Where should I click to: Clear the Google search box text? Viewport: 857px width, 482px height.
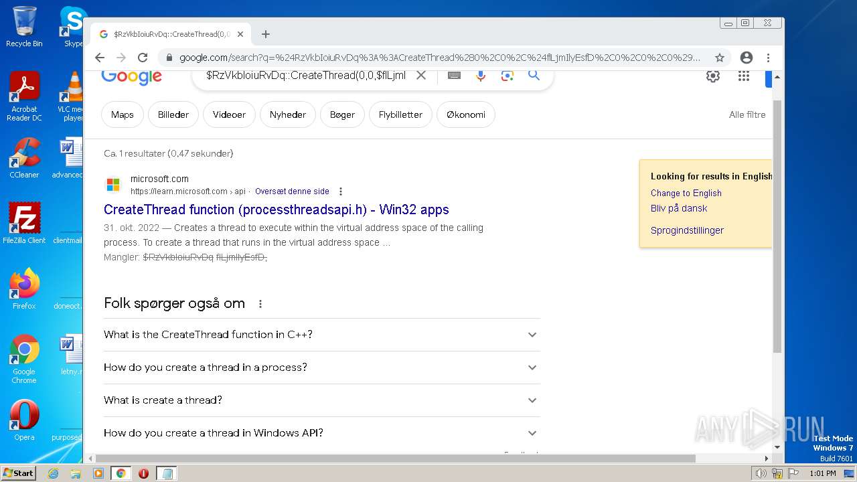click(x=421, y=76)
